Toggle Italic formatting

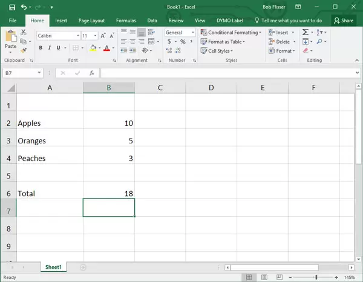click(50, 48)
